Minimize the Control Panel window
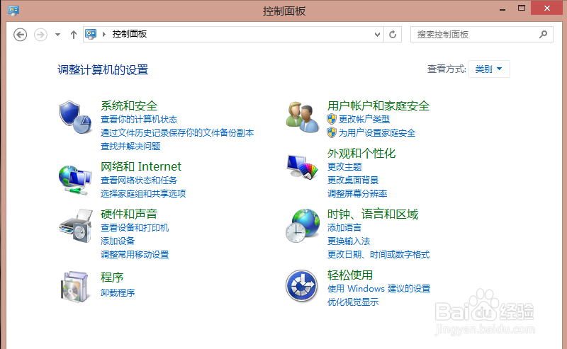The height and width of the screenshot is (349, 567). point(503,8)
